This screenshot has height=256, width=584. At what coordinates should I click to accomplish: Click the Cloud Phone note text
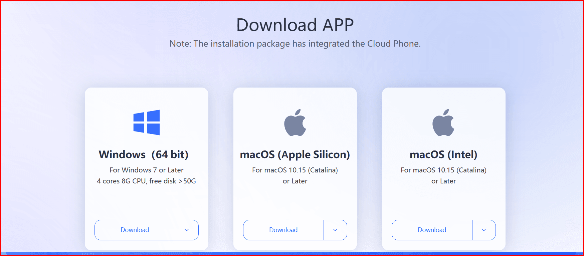[295, 43]
